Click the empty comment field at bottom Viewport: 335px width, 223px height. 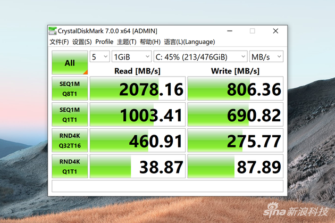pyautogui.click(x=167, y=186)
